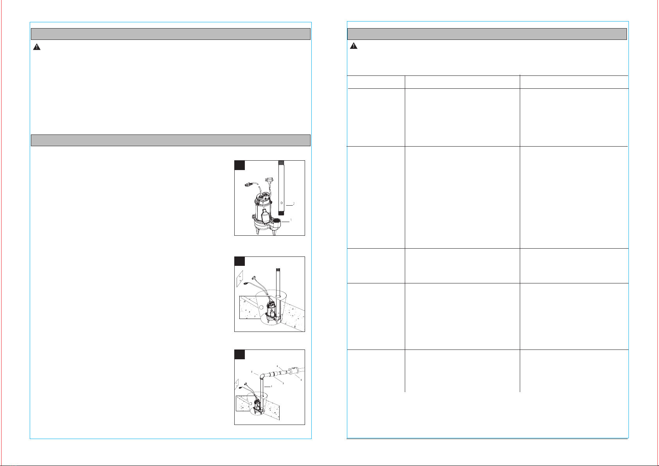Click callout number 1 beside the pump outlet
The height and width of the screenshot is (466, 659).
point(291,220)
